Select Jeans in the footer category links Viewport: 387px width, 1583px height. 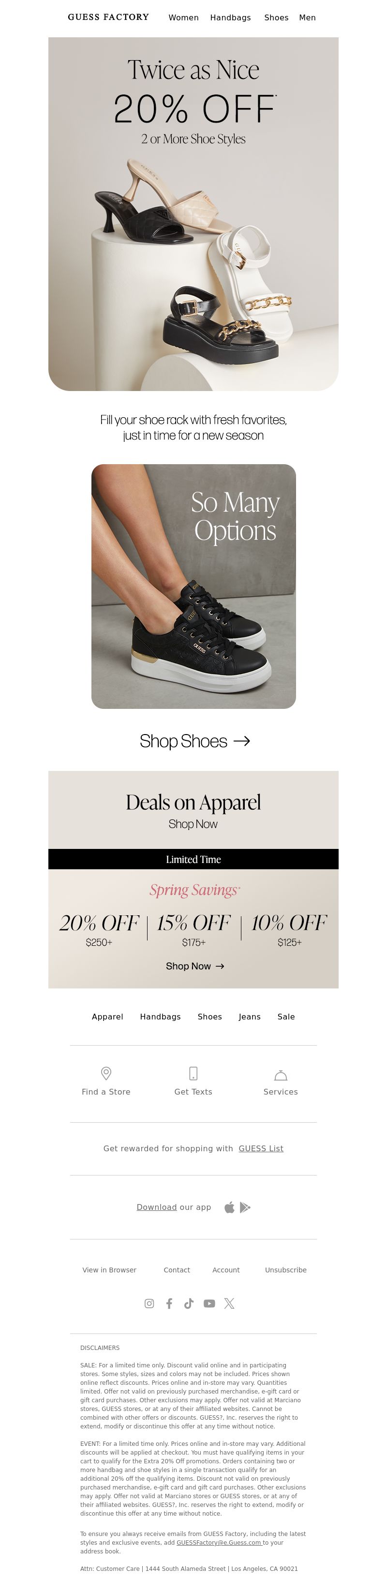click(250, 1017)
